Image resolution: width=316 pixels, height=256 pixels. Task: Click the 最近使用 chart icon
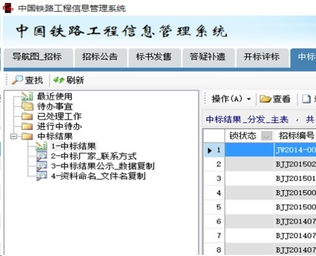(27, 96)
